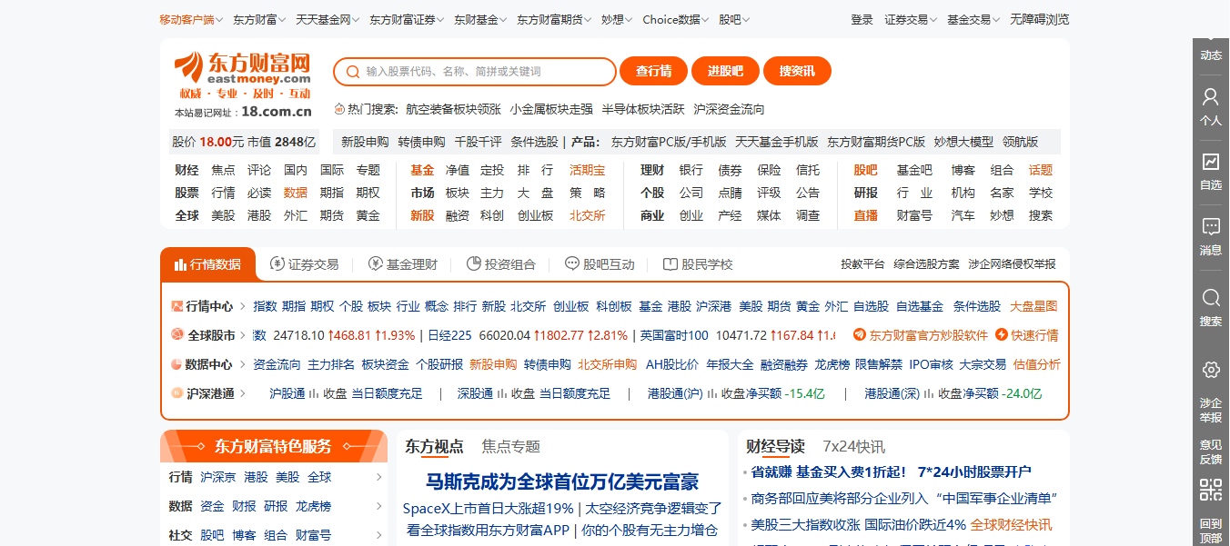This screenshot has width=1230, height=546.
Task: Click the QR code icon in sidebar
Action: 1211,491
